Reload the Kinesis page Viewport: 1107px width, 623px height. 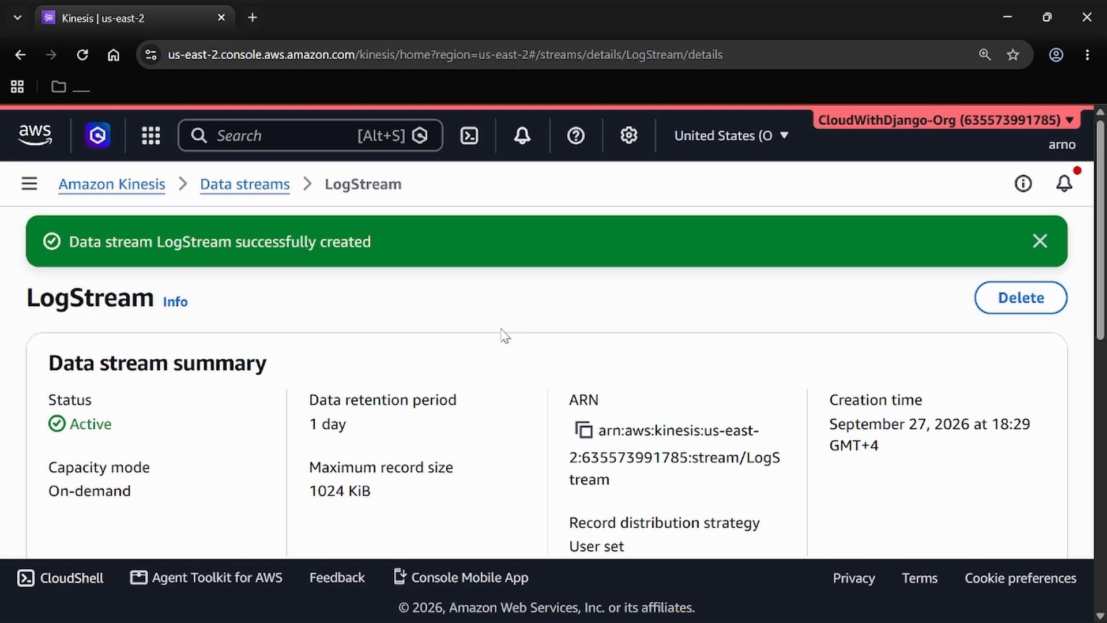pos(82,55)
